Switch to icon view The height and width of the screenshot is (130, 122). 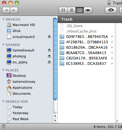point(63,10)
